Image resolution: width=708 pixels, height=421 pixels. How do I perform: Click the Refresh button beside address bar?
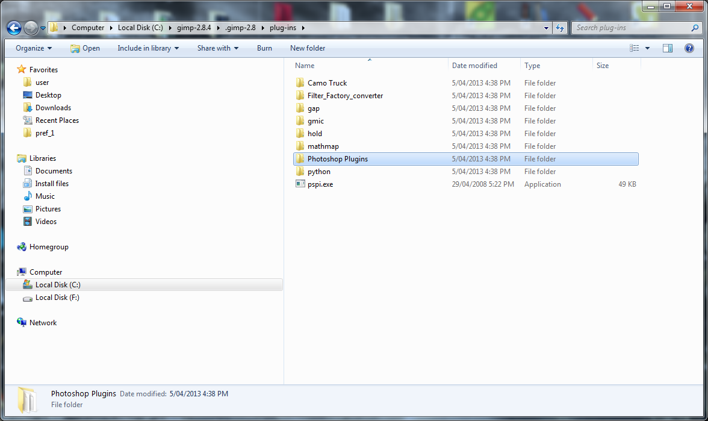coord(560,28)
